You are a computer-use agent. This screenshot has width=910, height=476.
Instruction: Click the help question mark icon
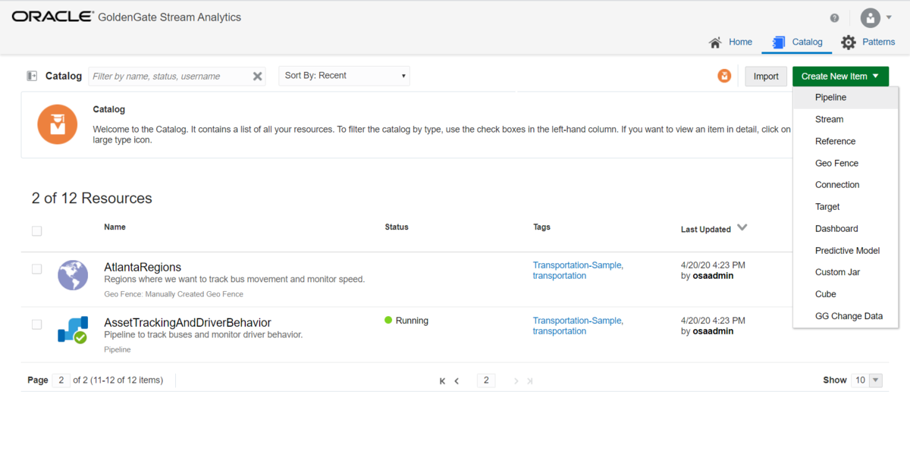(x=835, y=18)
